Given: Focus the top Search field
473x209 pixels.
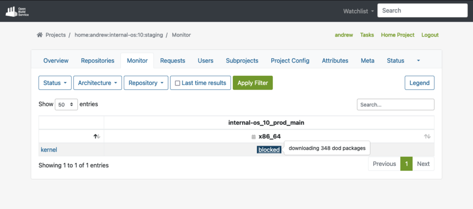Looking at the screenshot, I should point(419,11).
